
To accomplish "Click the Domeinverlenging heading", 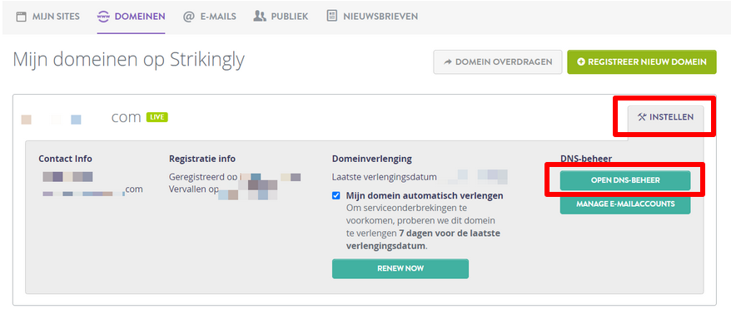I will click(372, 159).
